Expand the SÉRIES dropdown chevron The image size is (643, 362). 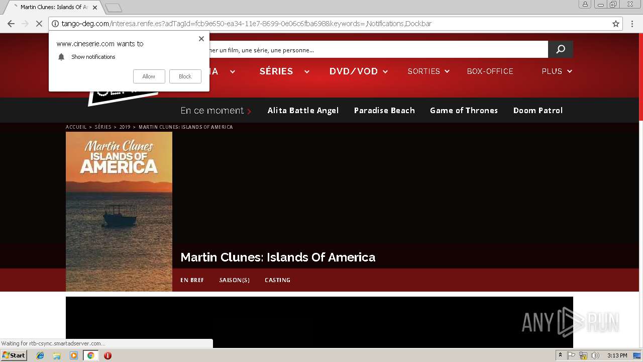pyautogui.click(x=306, y=72)
